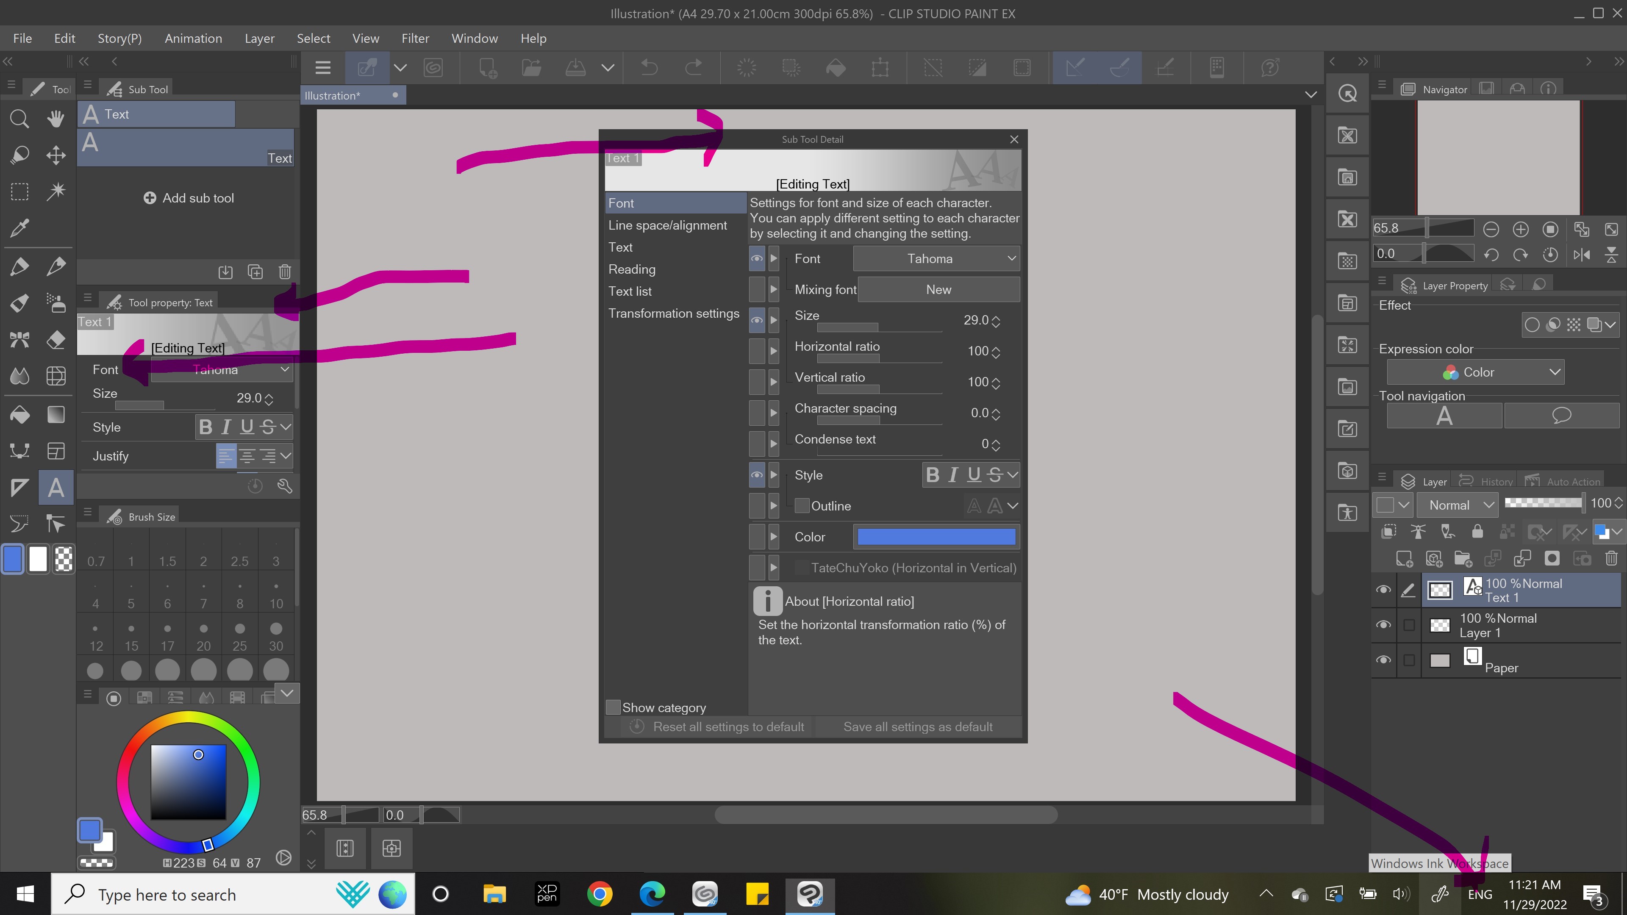Select the Eyedropper tool
The width and height of the screenshot is (1627, 915).
click(x=19, y=228)
